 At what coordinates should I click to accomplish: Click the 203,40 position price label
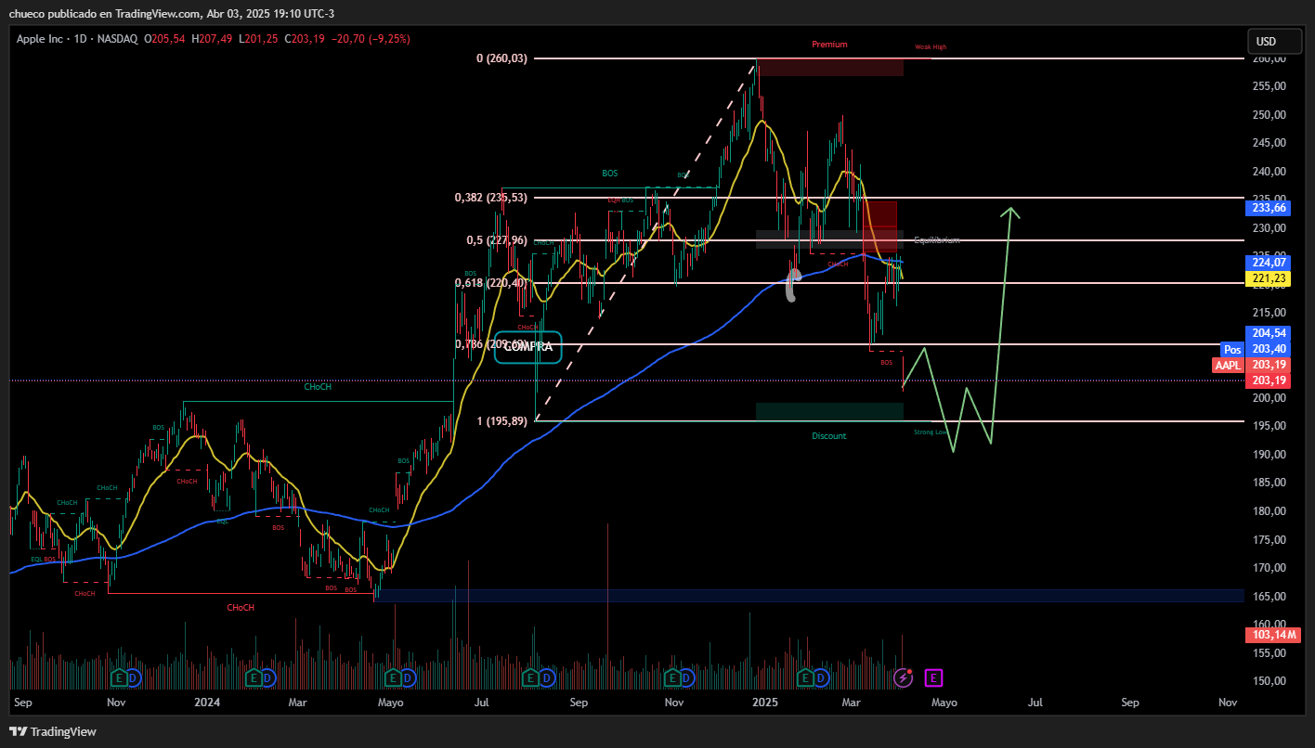coord(1269,349)
